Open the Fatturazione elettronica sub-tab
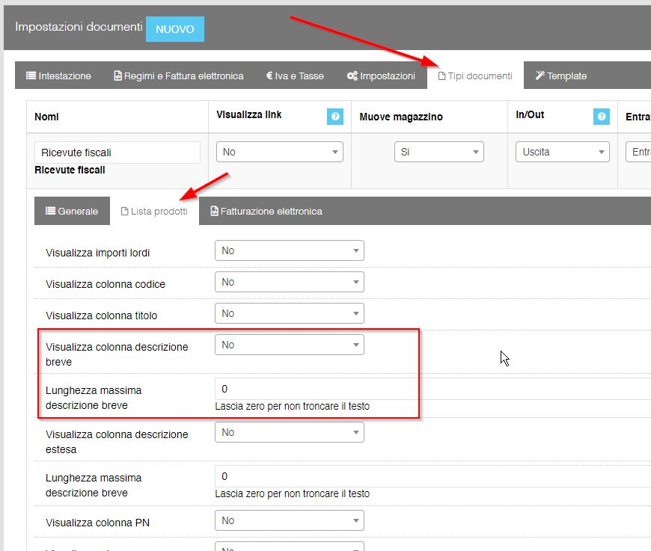The height and width of the screenshot is (551, 651). [x=266, y=211]
